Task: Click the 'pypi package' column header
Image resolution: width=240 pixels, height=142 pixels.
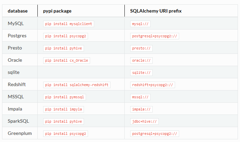Action: point(57,11)
